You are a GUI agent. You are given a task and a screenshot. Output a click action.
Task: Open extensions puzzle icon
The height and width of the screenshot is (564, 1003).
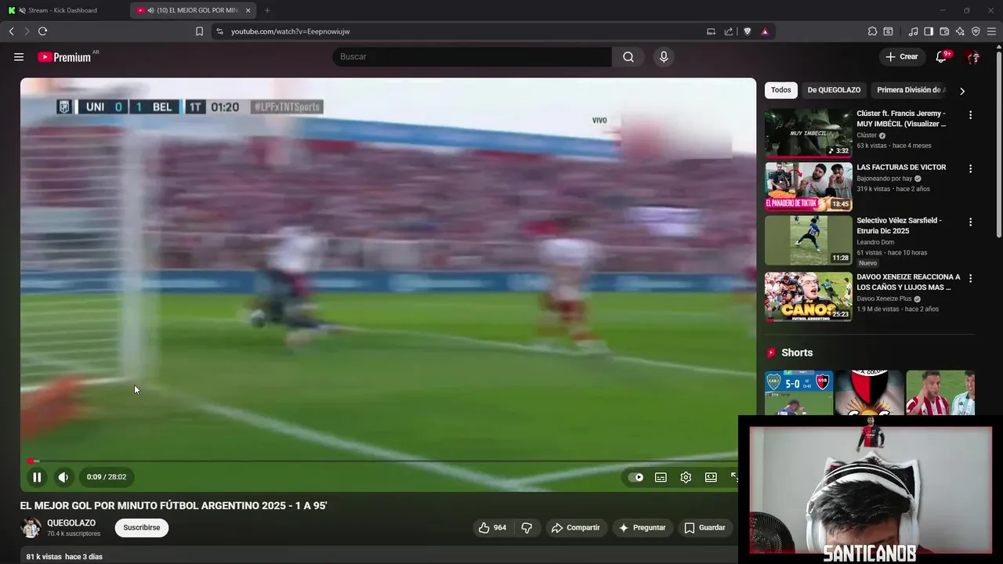point(872,31)
